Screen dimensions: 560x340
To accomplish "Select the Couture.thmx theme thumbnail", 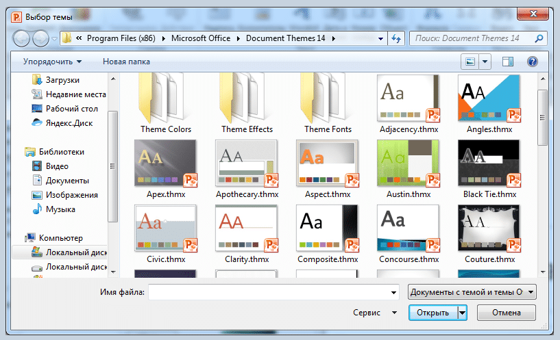I will pos(489,228).
